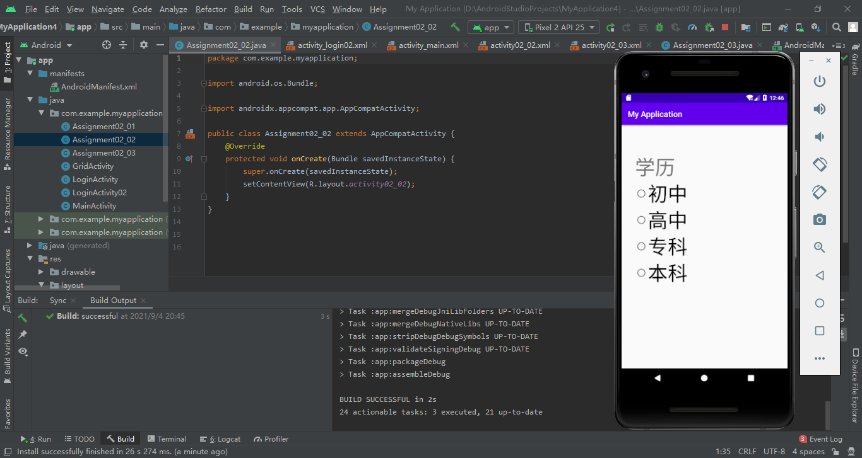The width and height of the screenshot is (862, 458).
Task: Click the CRLF line separator in status bar
Action: (x=747, y=452)
